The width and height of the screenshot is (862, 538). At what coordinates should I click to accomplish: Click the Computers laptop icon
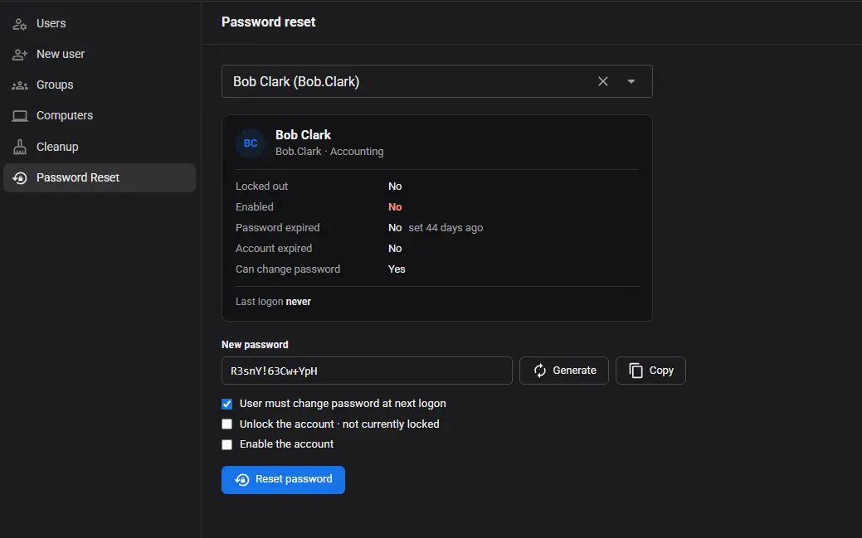point(20,116)
